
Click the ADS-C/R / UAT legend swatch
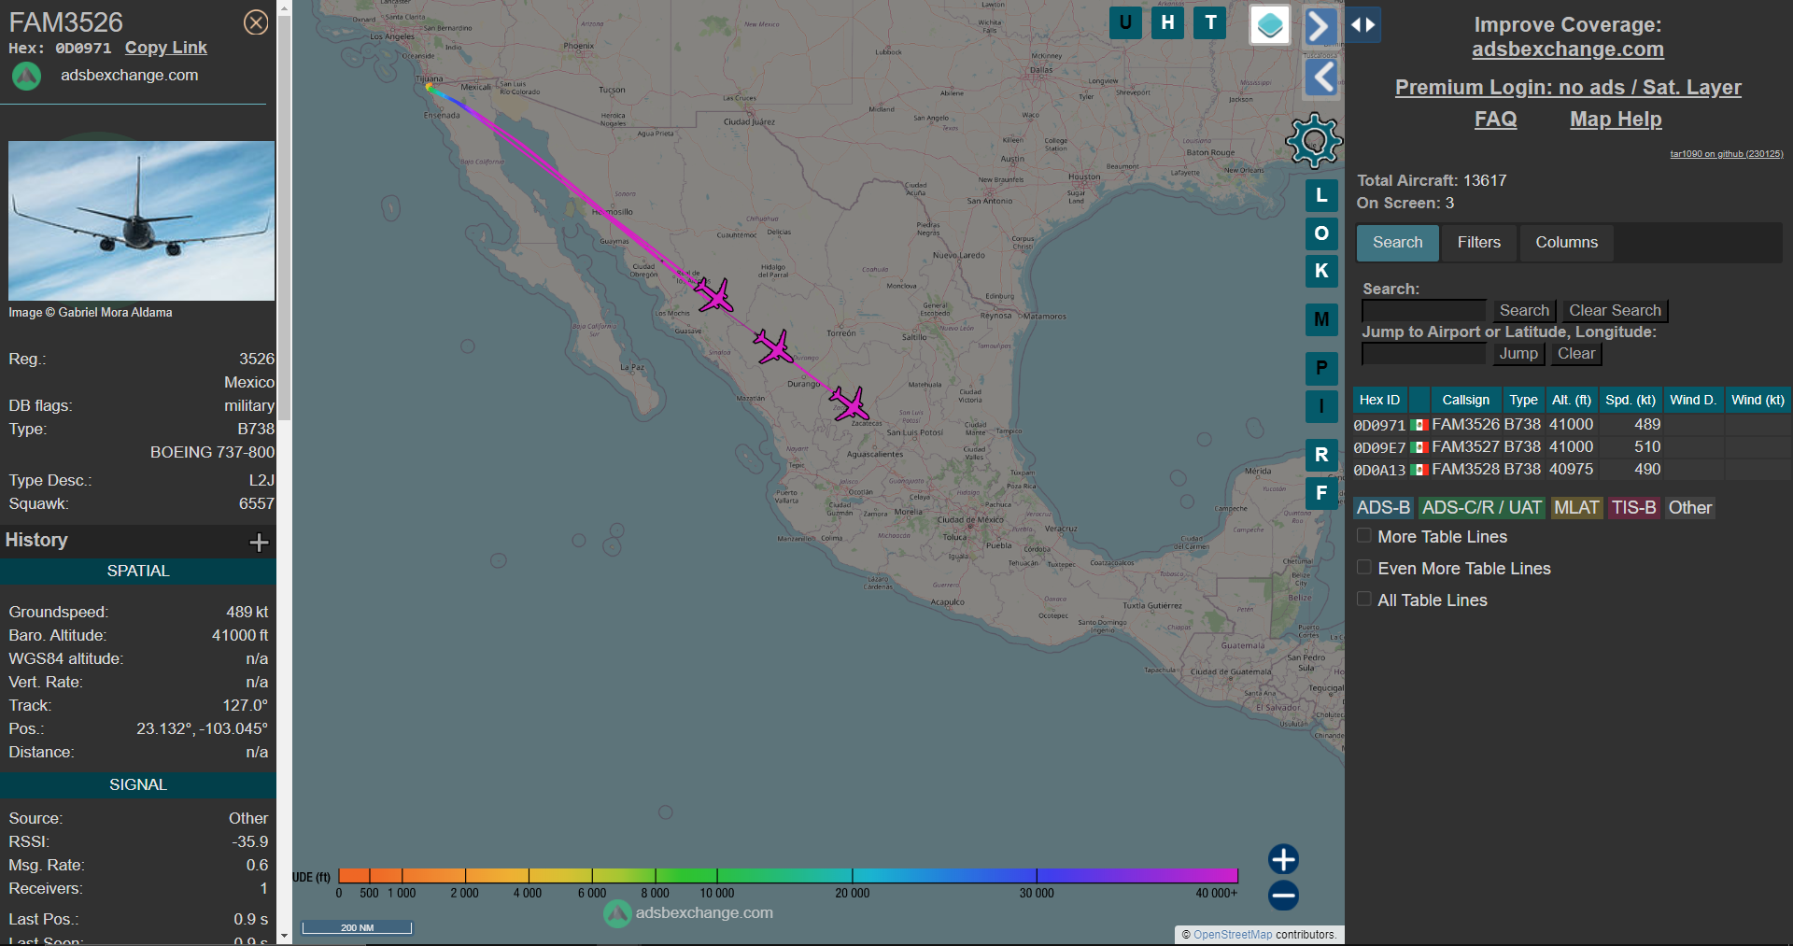coord(1482,508)
